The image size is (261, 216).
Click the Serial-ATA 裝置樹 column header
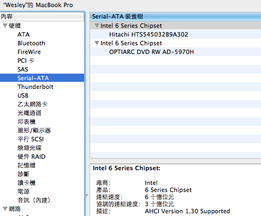(176, 16)
